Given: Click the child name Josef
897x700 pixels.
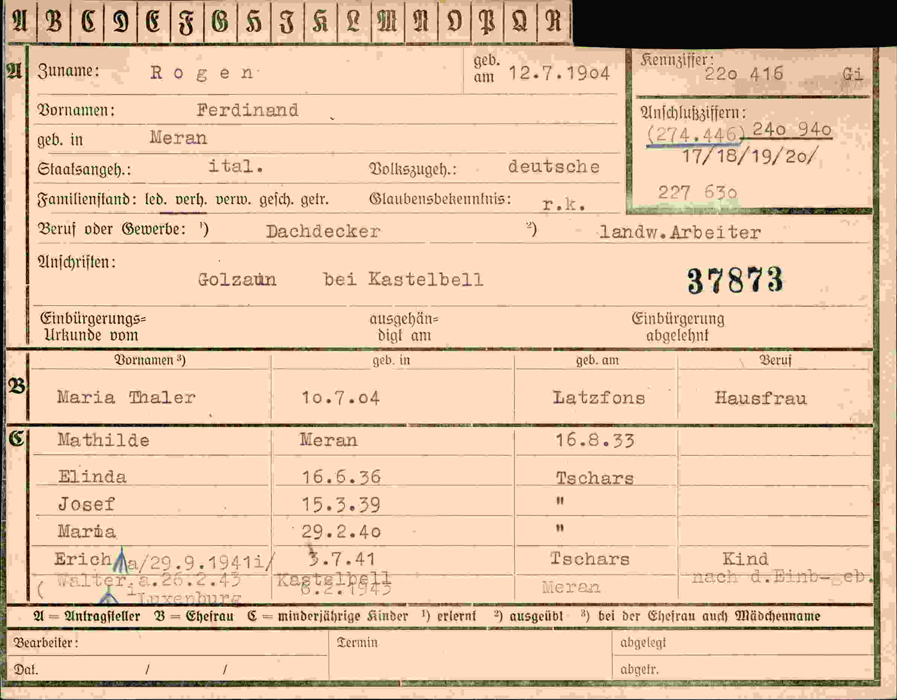Looking at the screenshot, I should tap(86, 504).
